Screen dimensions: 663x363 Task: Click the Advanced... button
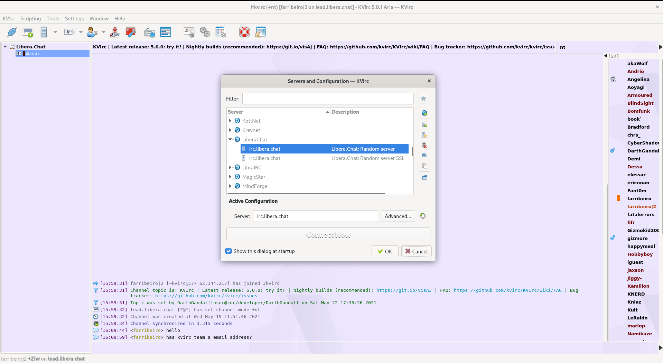[398, 216]
